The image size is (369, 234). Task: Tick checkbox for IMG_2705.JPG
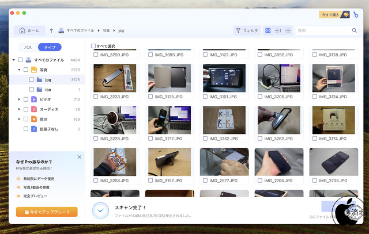coord(260,181)
